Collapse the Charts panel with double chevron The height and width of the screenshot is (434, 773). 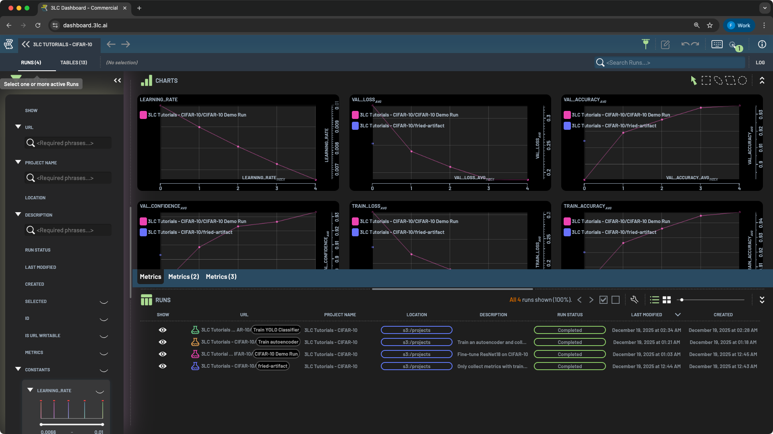762,80
